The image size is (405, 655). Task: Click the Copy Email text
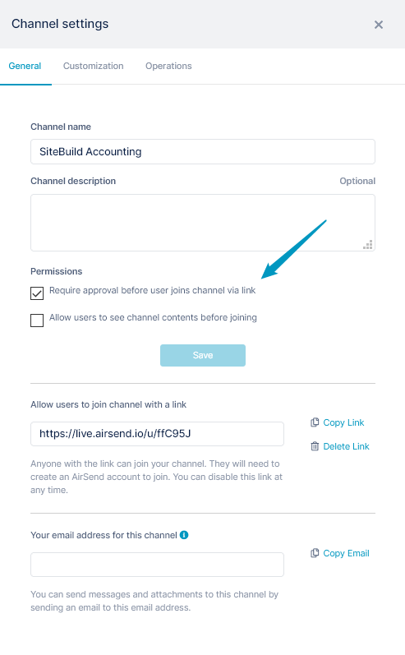(x=346, y=553)
